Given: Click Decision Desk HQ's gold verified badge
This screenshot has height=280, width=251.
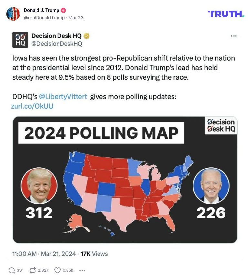Looking at the screenshot, I should coord(86,36).
